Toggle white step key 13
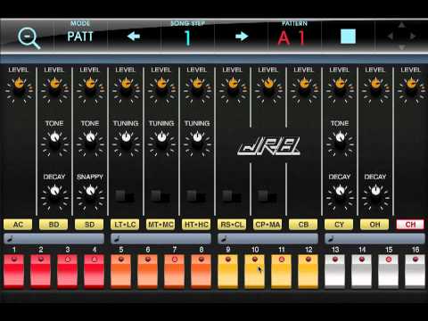 [x=334, y=271]
